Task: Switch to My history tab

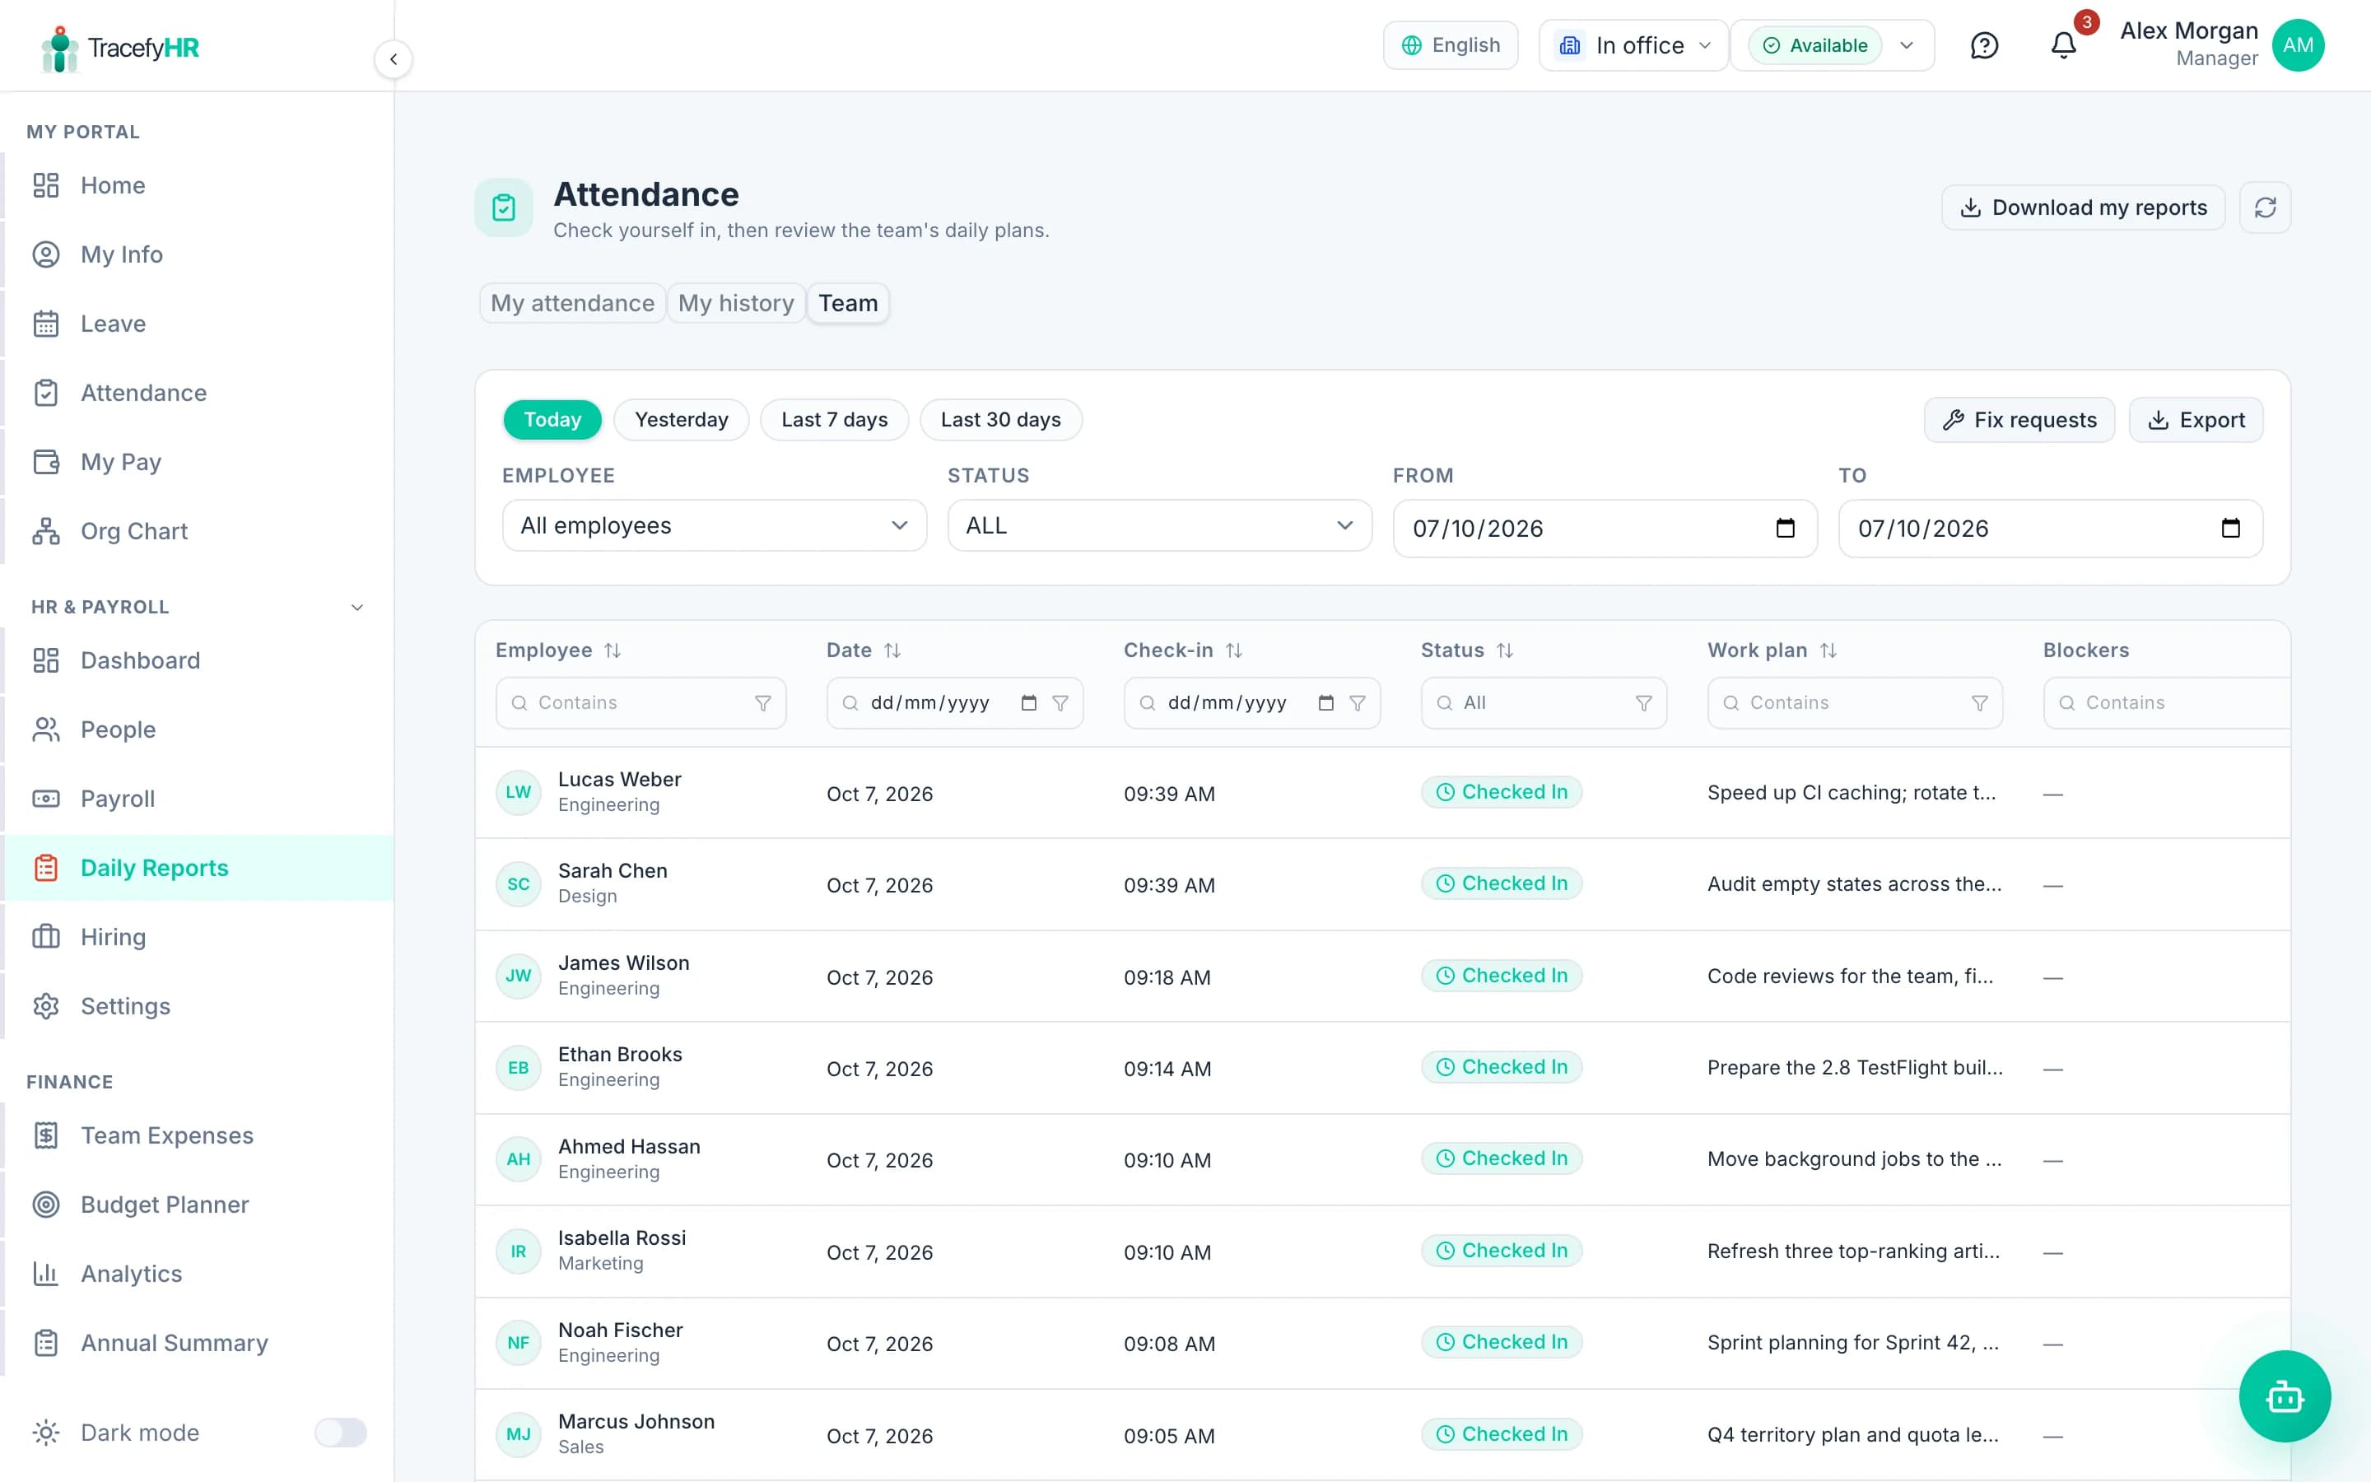Action: pos(736,303)
